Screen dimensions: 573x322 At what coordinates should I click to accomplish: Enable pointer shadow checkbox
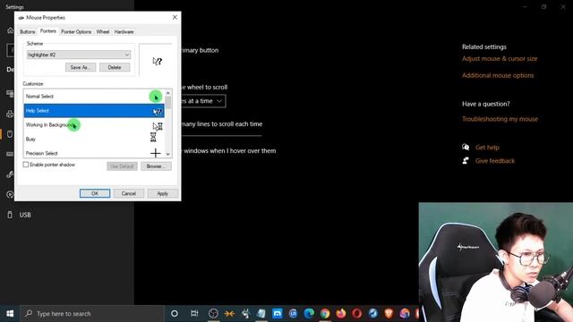(x=26, y=165)
